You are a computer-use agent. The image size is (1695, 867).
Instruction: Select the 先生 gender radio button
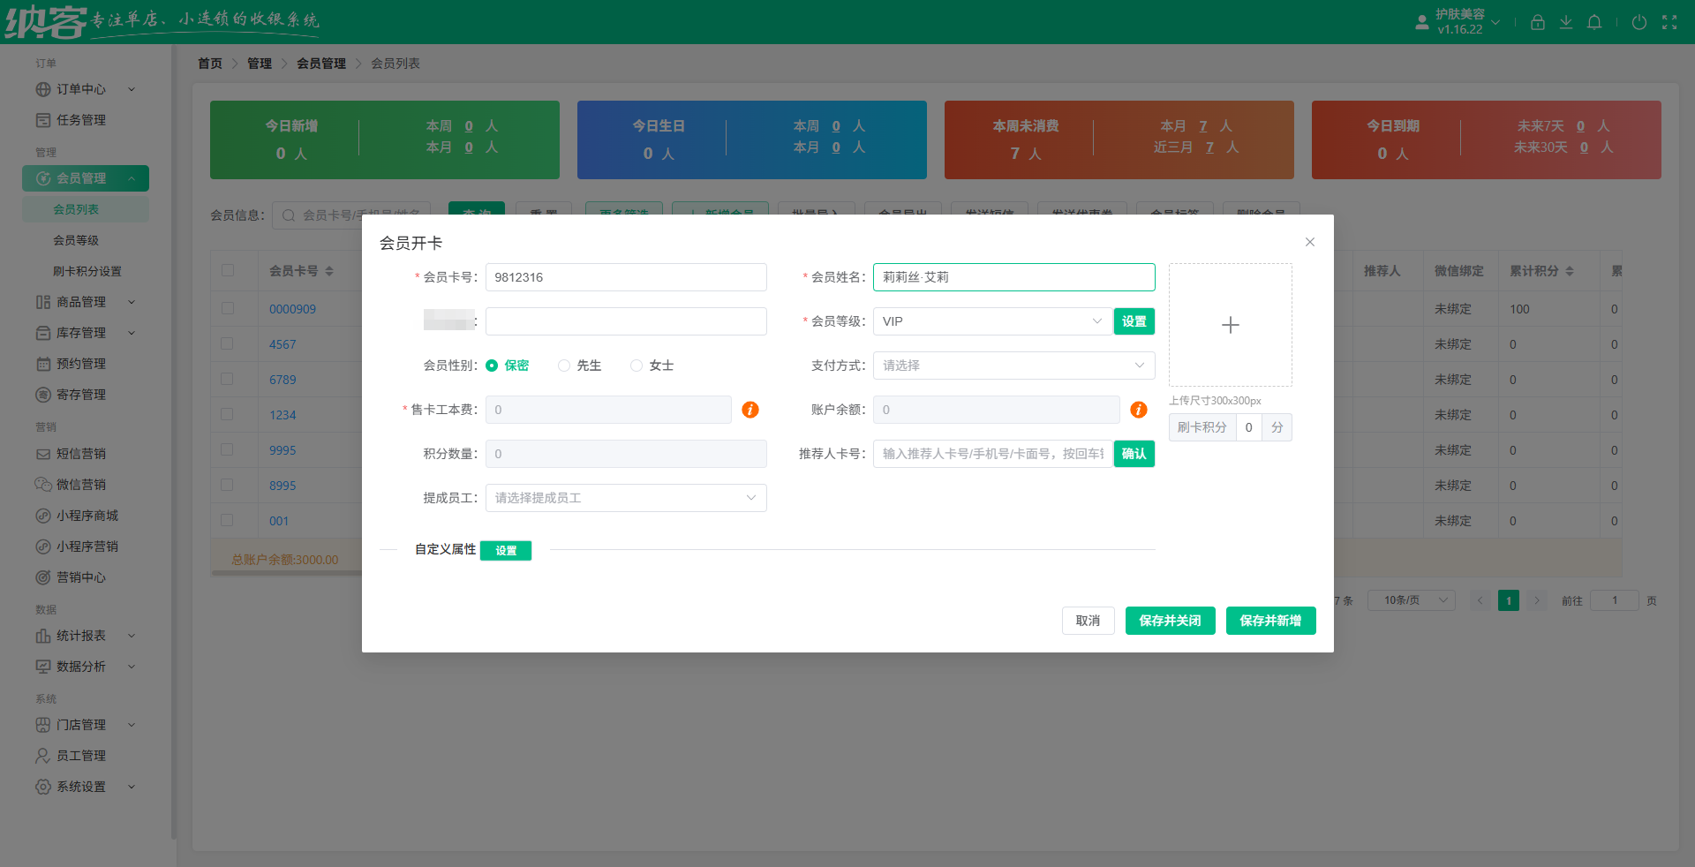[564, 365]
